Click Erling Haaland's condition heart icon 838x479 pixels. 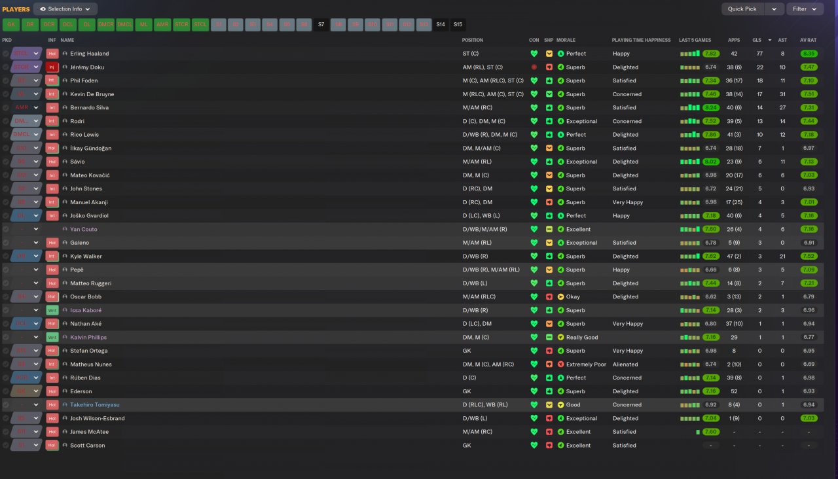click(534, 54)
